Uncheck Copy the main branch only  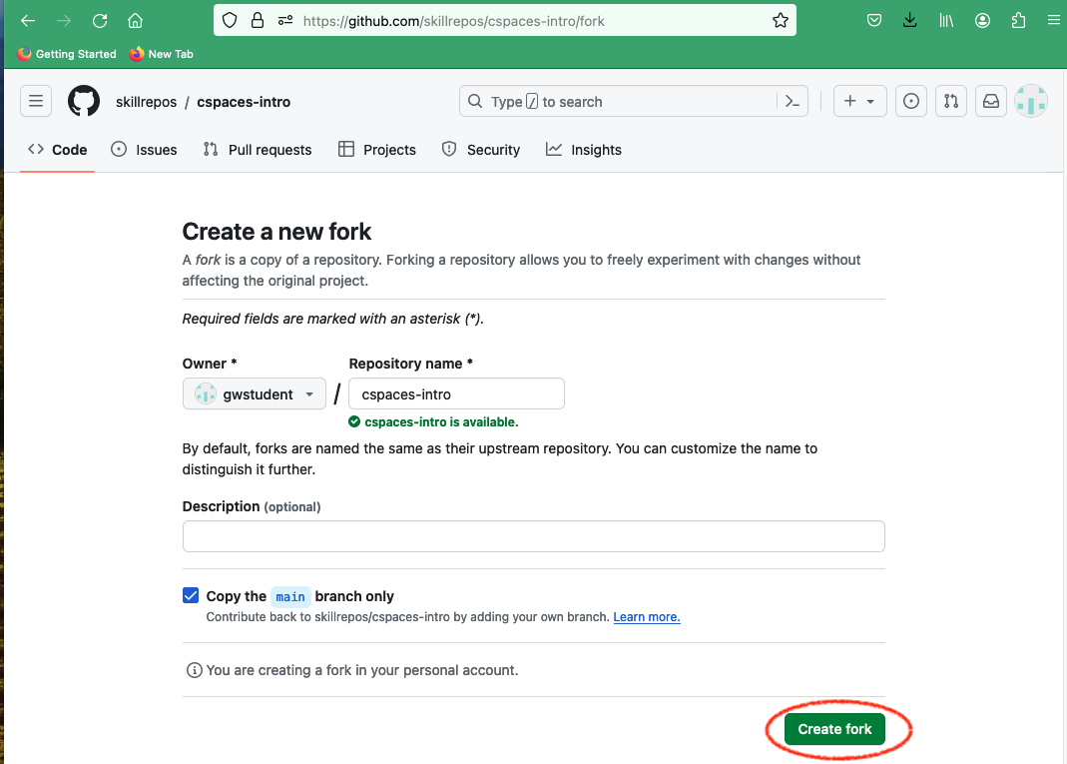(x=191, y=596)
